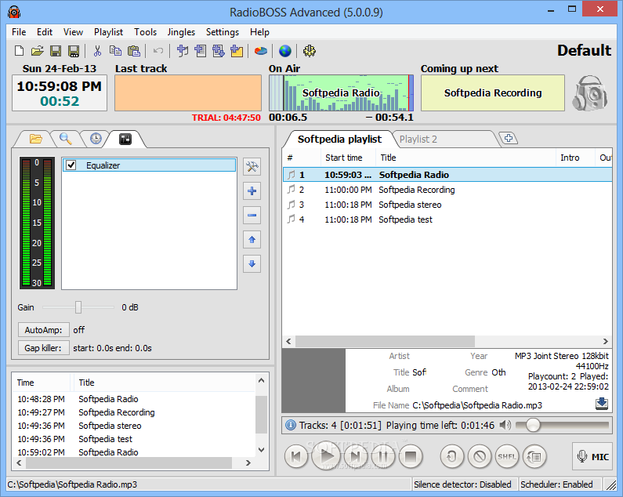This screenshot has width=623, height=497.
Task: Open the pie chart report icon
Action: pos(261,51)
